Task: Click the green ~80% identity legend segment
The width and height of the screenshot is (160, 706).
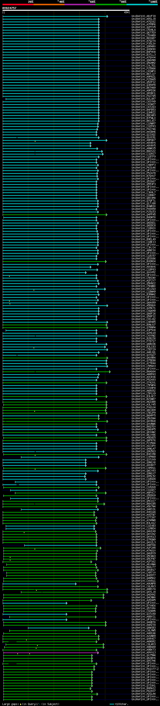Action: (x=111, y=5)
